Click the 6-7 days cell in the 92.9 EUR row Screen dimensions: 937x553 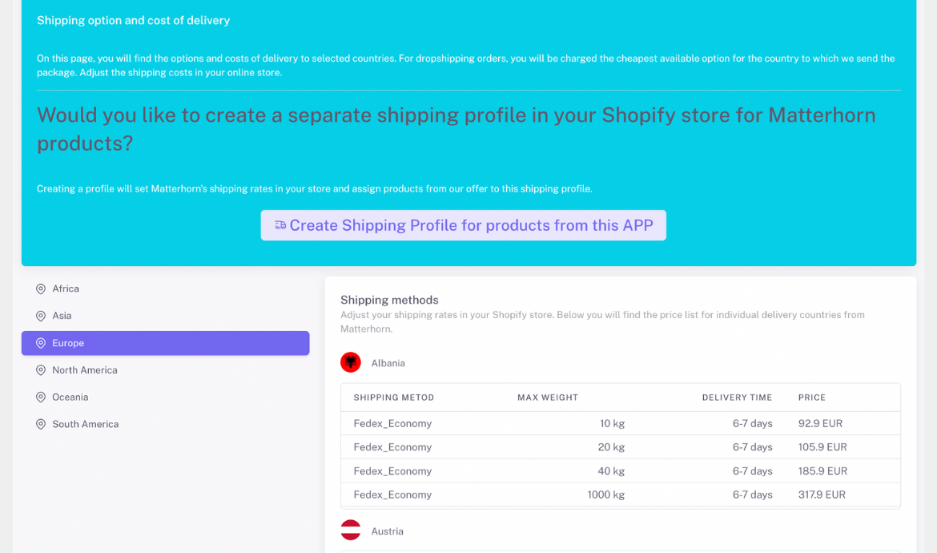click(752, 423)
